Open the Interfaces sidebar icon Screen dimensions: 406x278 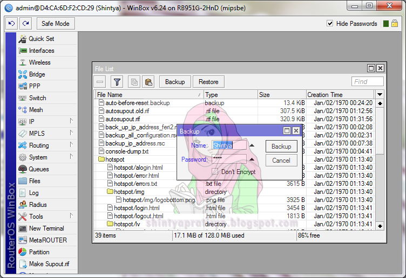(23, 51)
